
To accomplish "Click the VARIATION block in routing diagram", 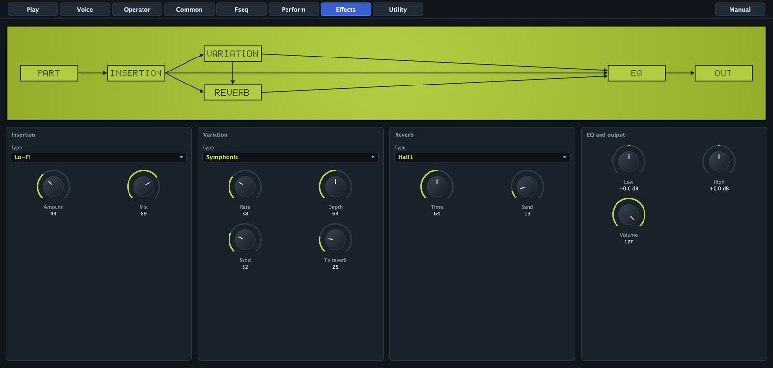I will tap(233, 54).
